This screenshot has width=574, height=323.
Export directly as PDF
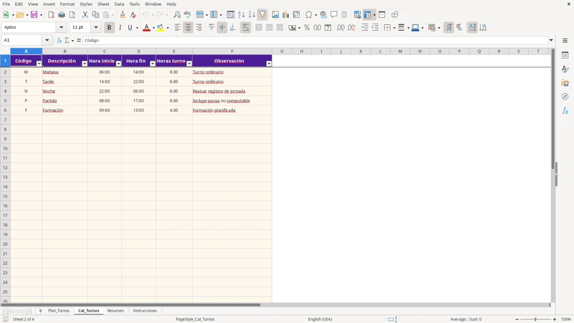tap(51, 15)
